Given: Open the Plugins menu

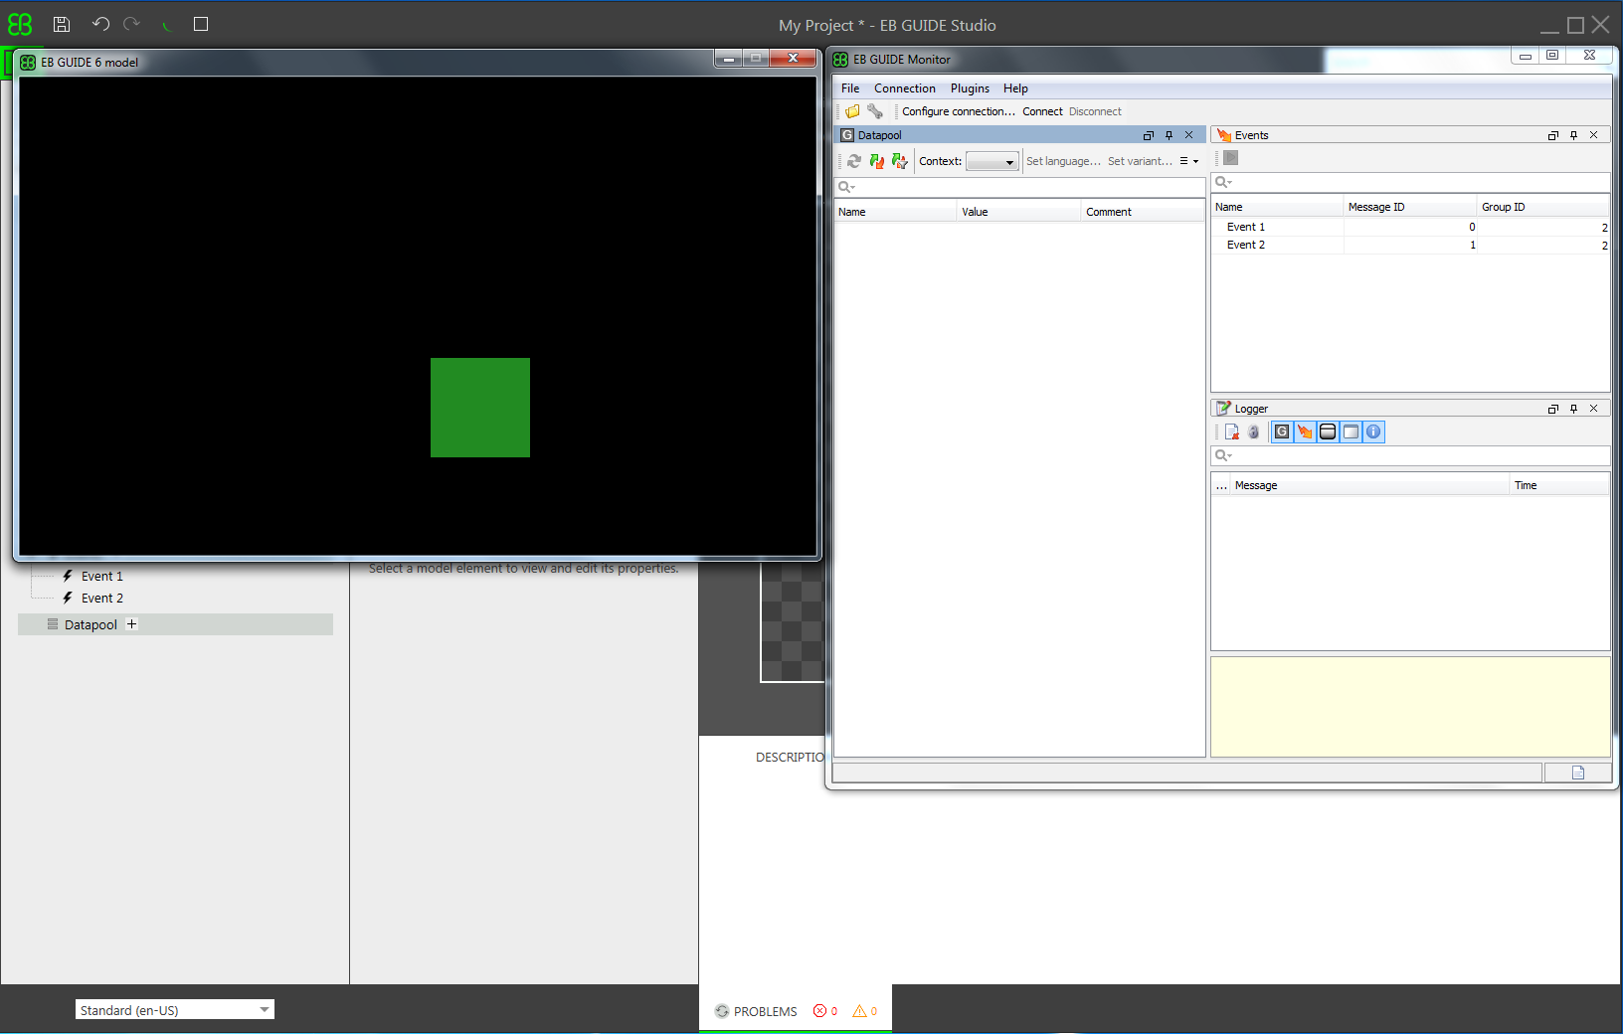Looking at the screenshot, I should [970, 88].
